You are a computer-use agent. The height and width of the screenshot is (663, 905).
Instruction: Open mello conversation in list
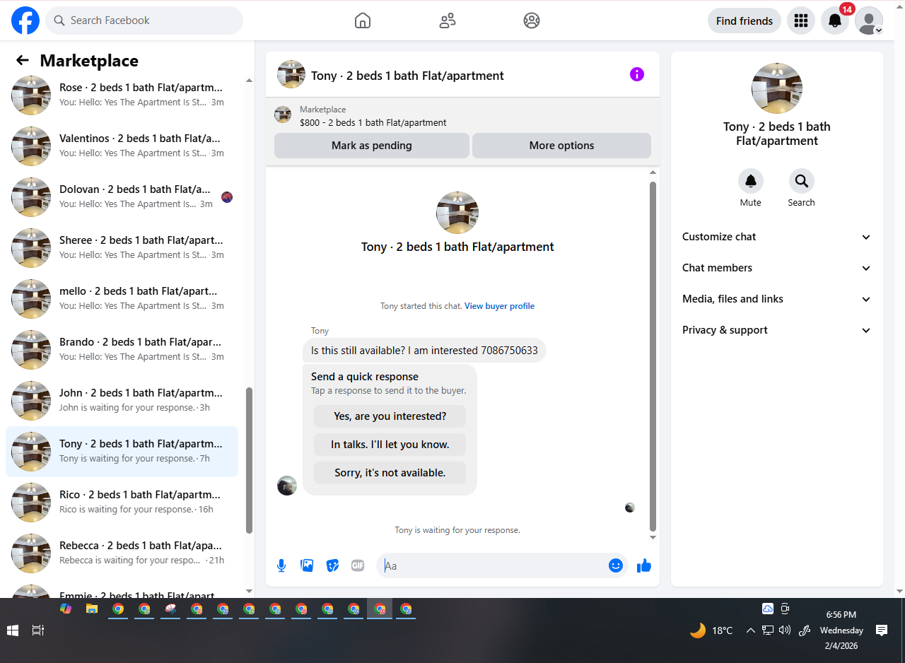click(122, 298)
